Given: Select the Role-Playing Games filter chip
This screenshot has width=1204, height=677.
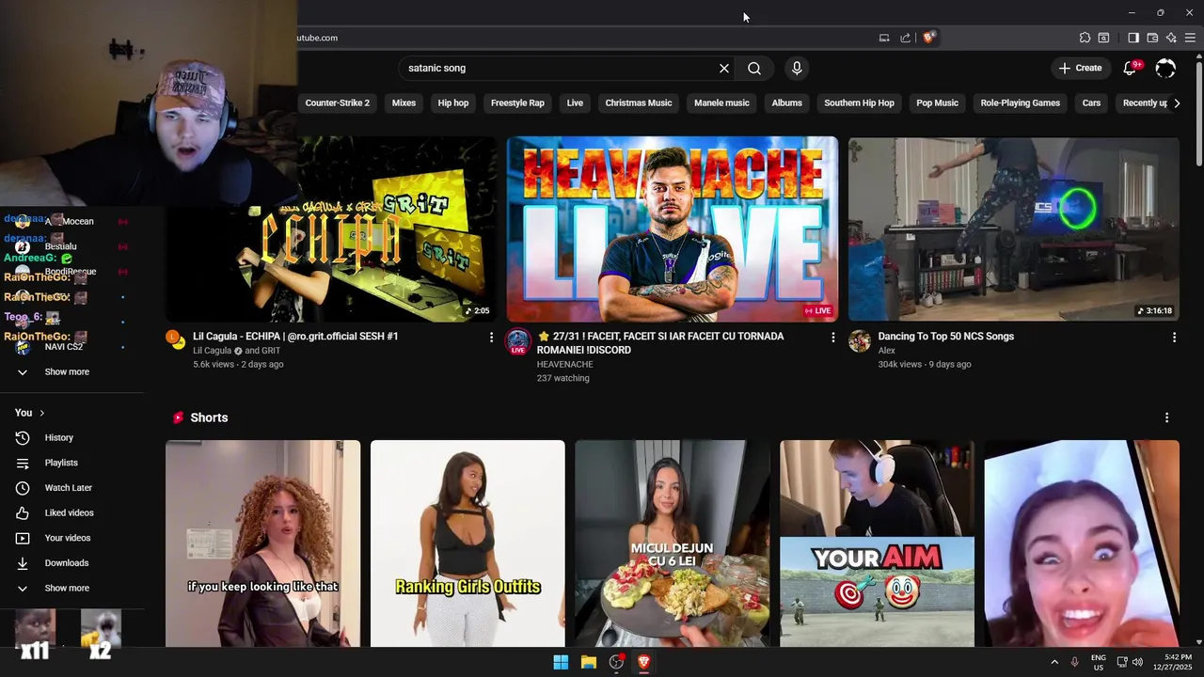Looking at the screenshot, I should click(x=1020, y=103).
